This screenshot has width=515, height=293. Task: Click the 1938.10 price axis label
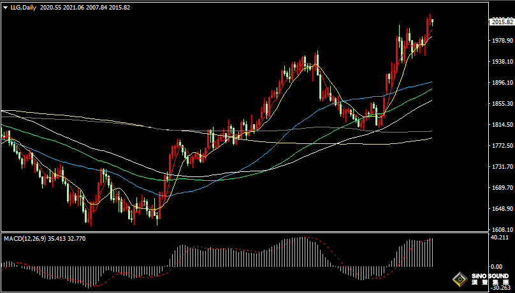(x=501, y=62)
